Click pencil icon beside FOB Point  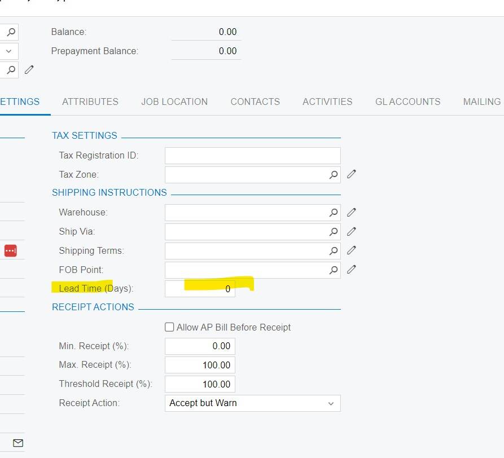point(352,270)
